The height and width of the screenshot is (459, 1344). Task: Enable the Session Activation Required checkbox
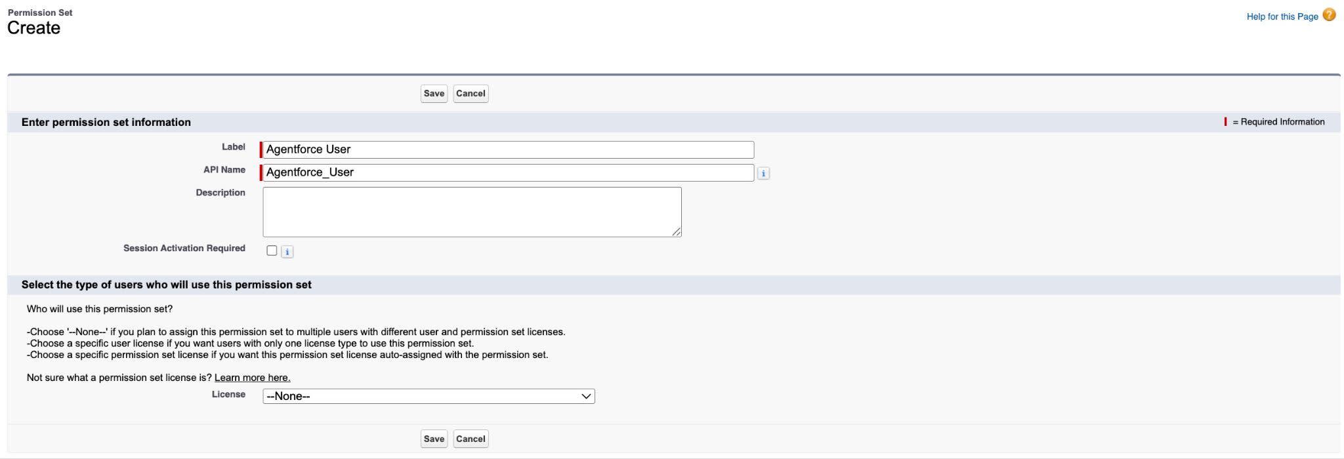click(x=272, y=250)
